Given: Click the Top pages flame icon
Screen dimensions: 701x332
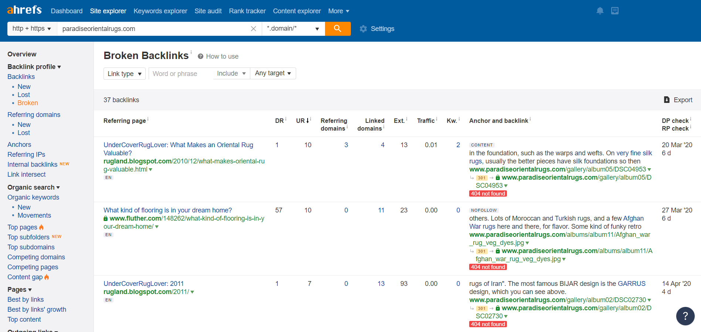Looking at the screenshot, I should pyautogui.click(x=41, y=227).
